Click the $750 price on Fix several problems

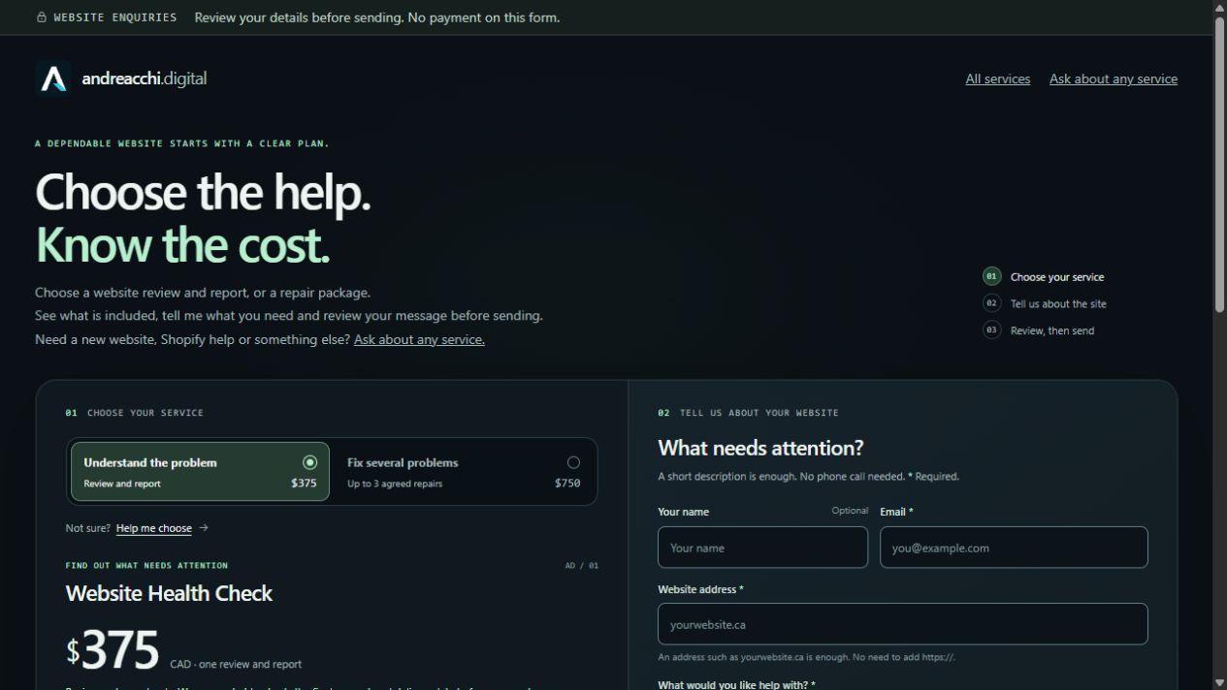(567, 483)
